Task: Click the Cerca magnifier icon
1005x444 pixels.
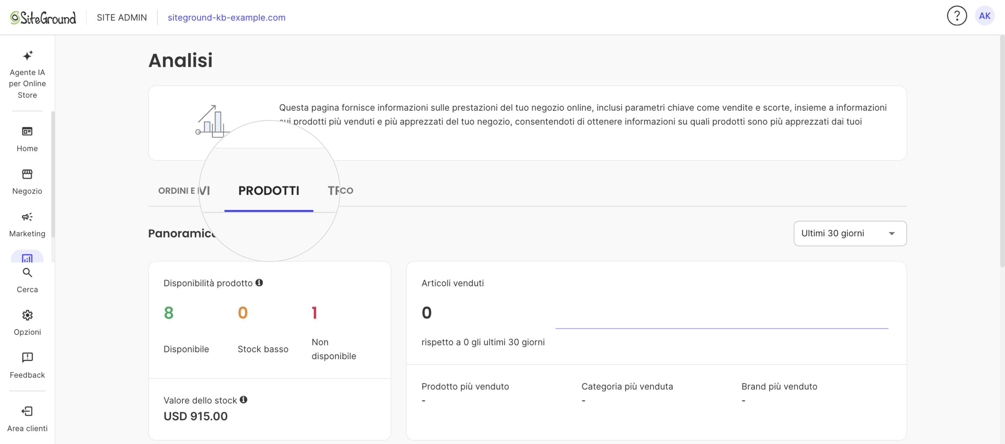Action: (27, 272)
